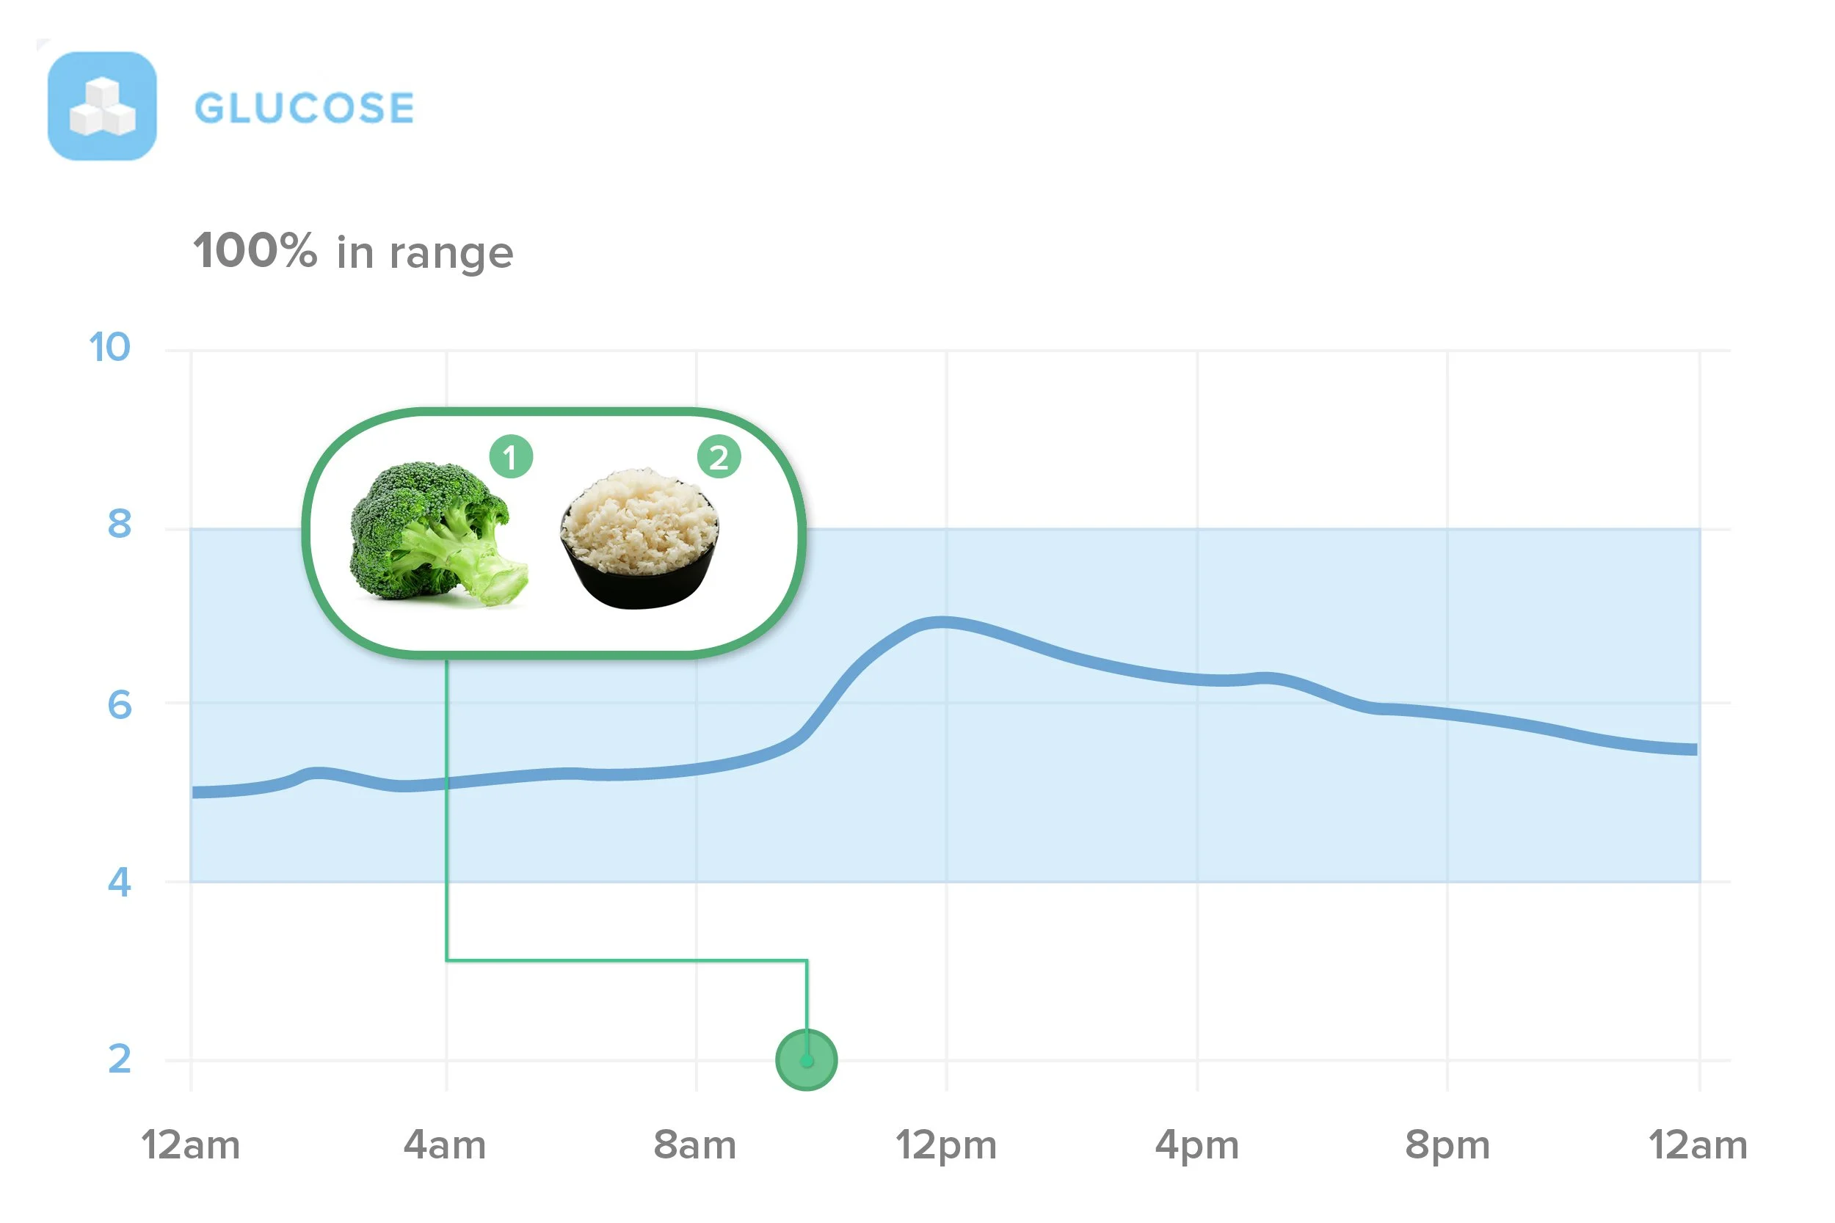Click the 6 glucose axis value
The image size is (1835, 1223).
pyautogui.click(x=120, y=705)
